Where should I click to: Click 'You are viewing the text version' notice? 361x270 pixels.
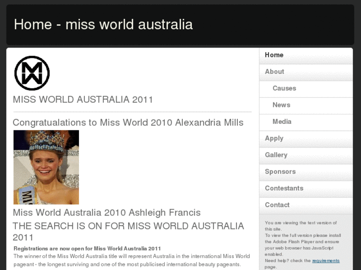coord(301,226)
